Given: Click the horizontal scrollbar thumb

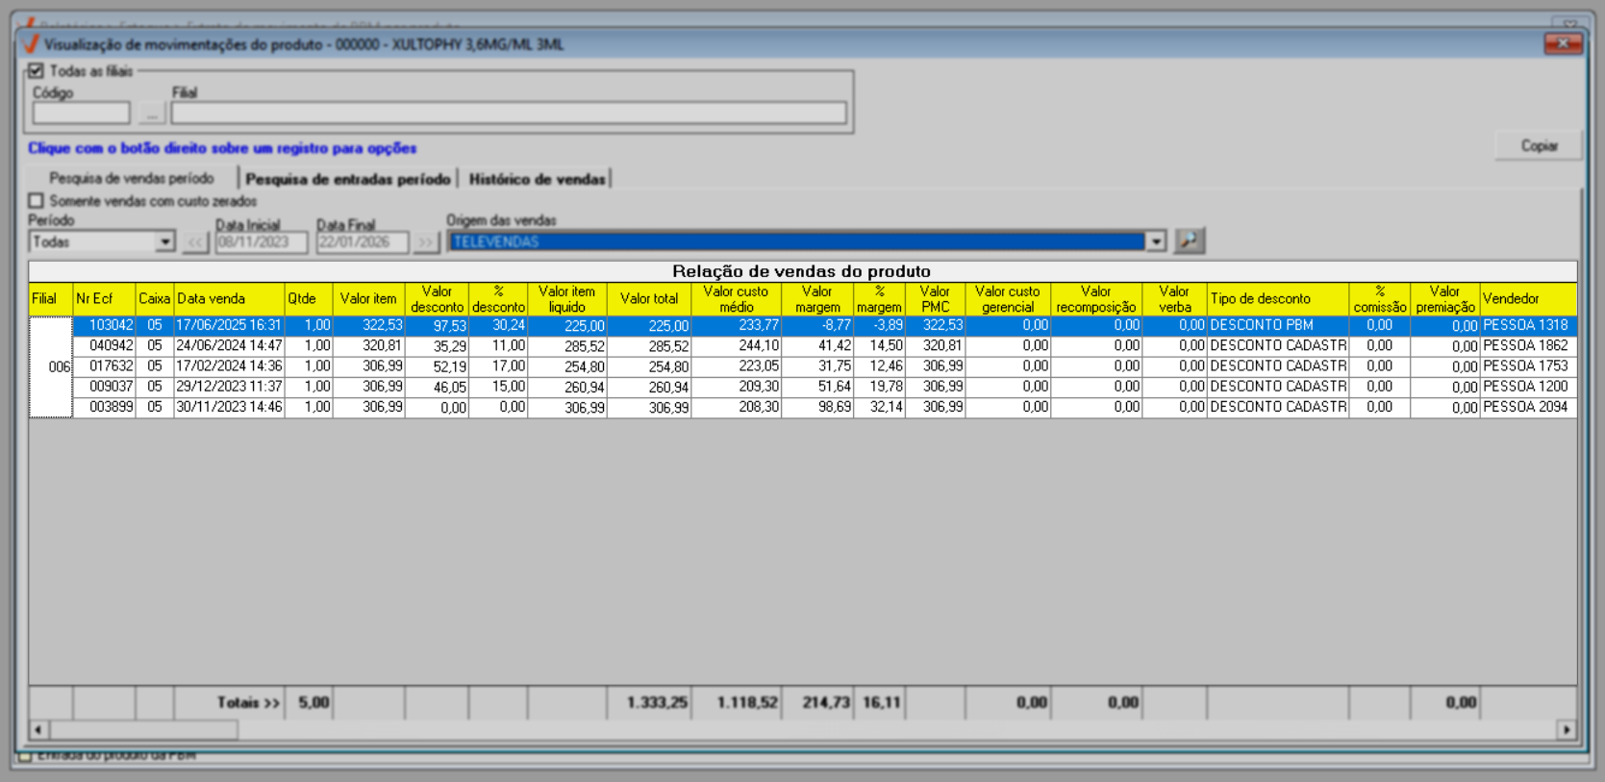Looking at the screenshot, I should click(x=144, y=730).
